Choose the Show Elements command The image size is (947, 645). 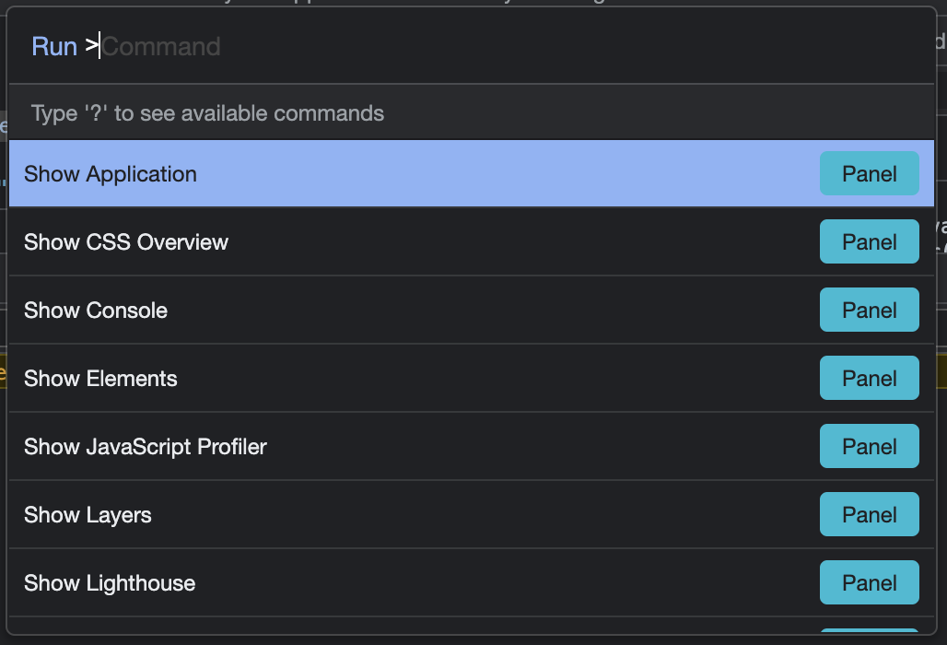coord(100,379)
